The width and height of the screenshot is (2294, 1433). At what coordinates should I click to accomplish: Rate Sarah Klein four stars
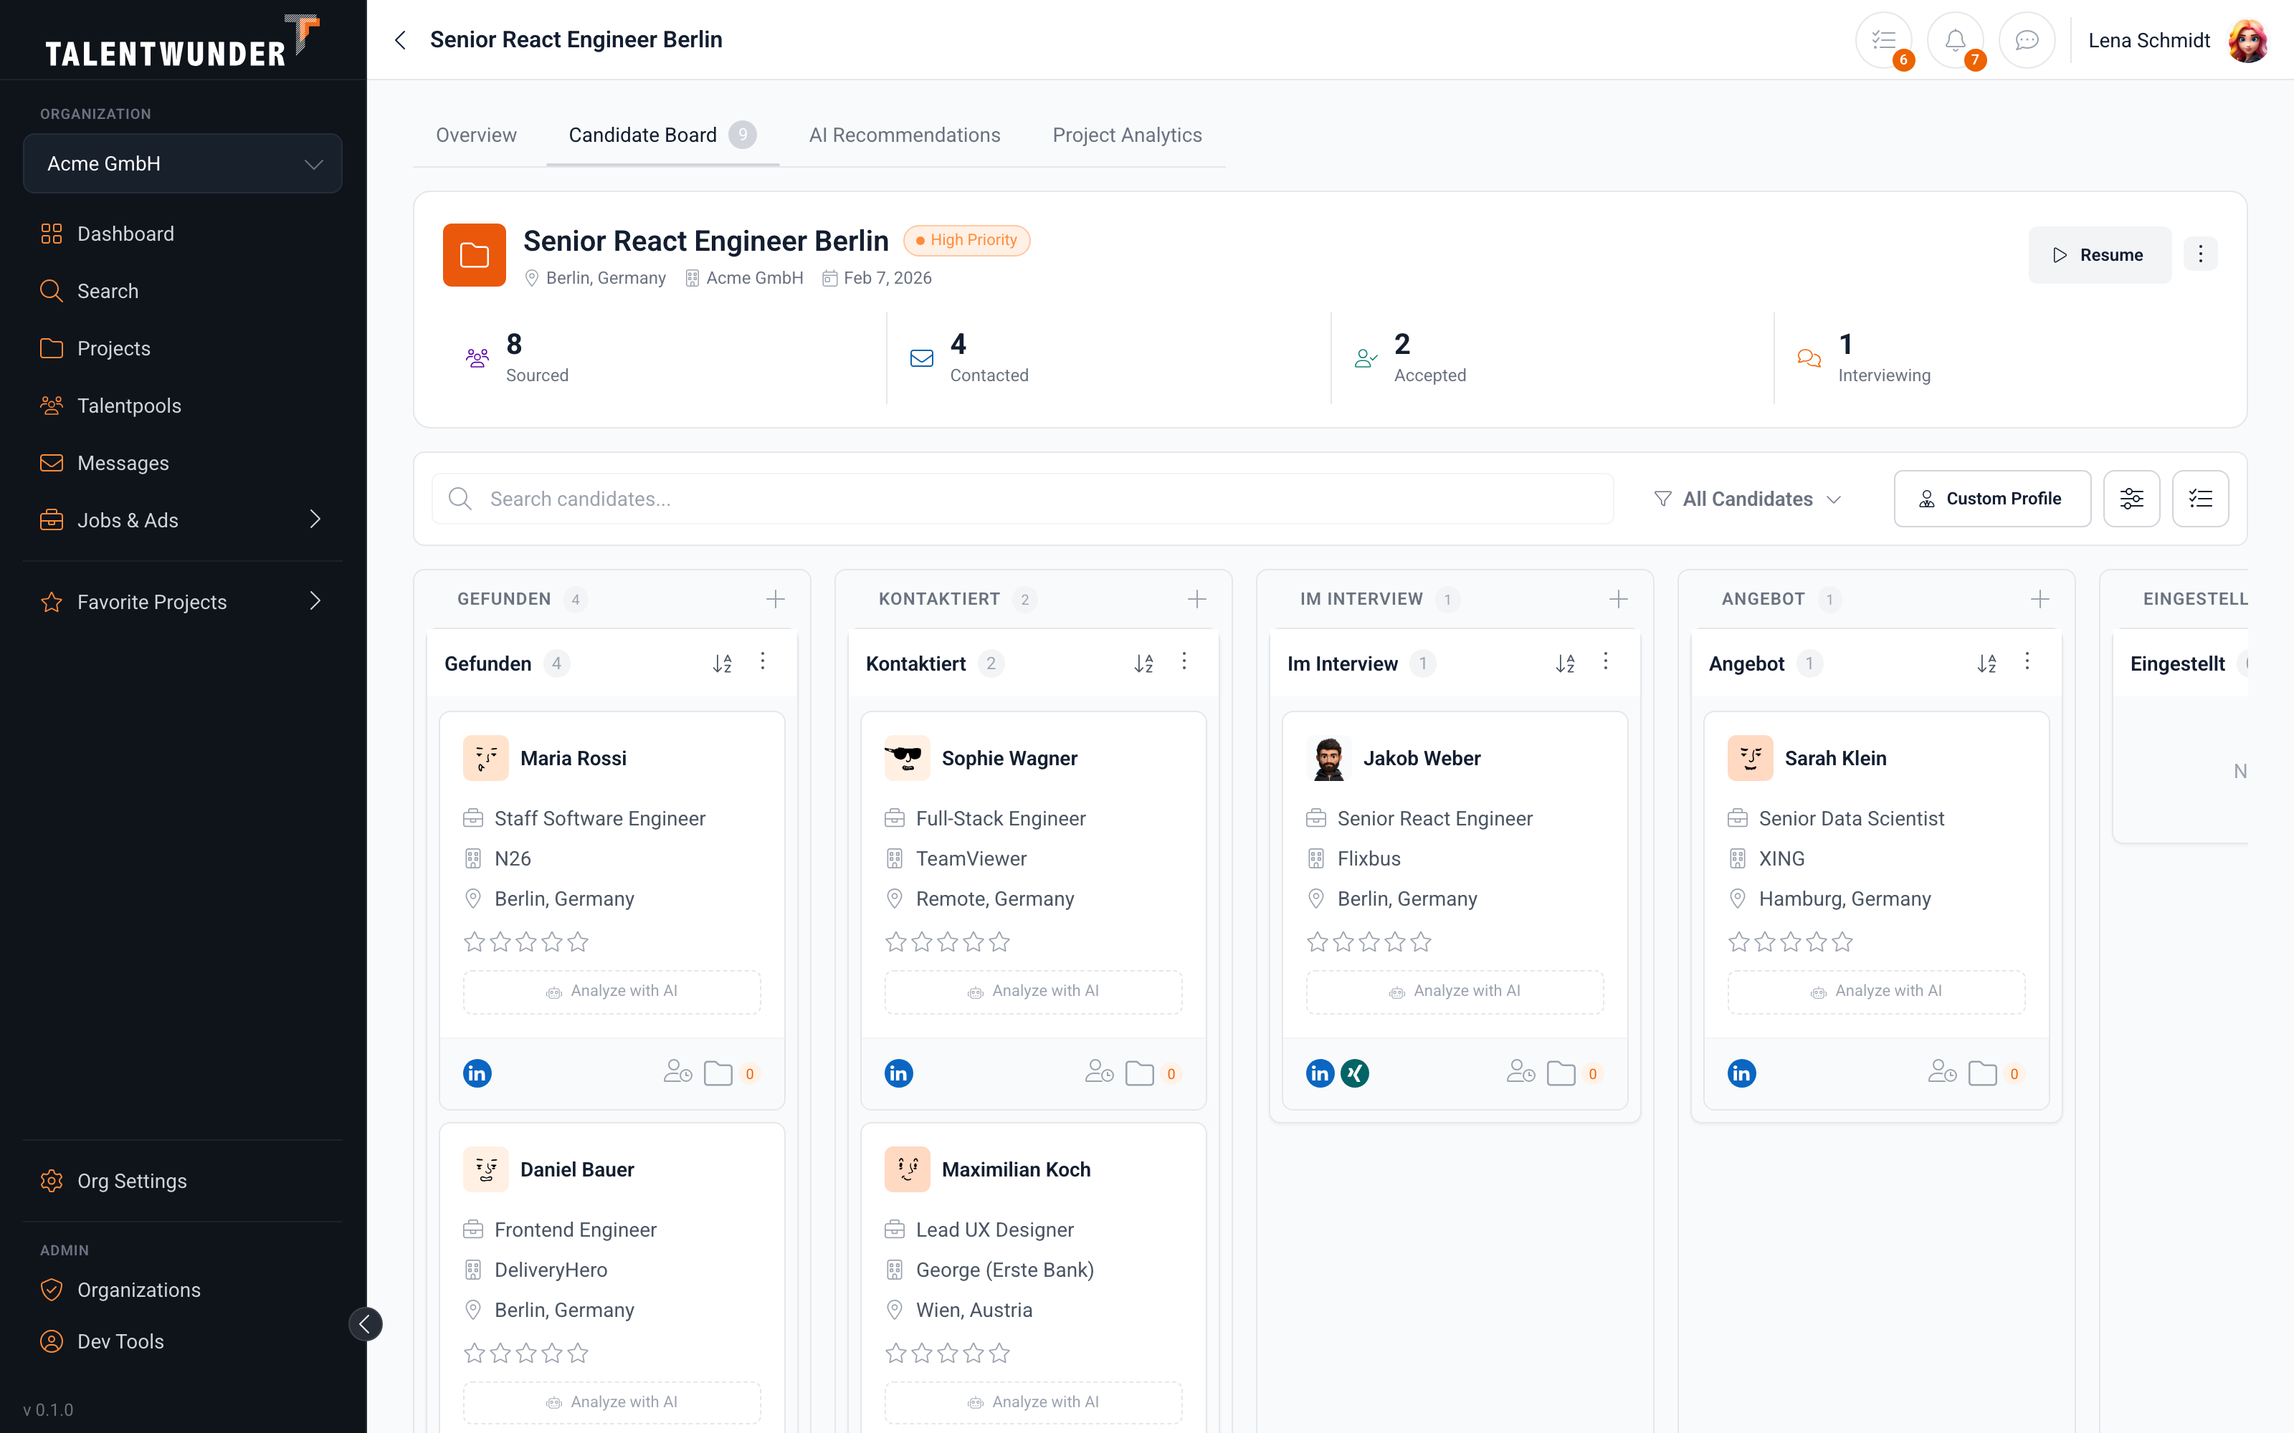[x=1817, y=942]
